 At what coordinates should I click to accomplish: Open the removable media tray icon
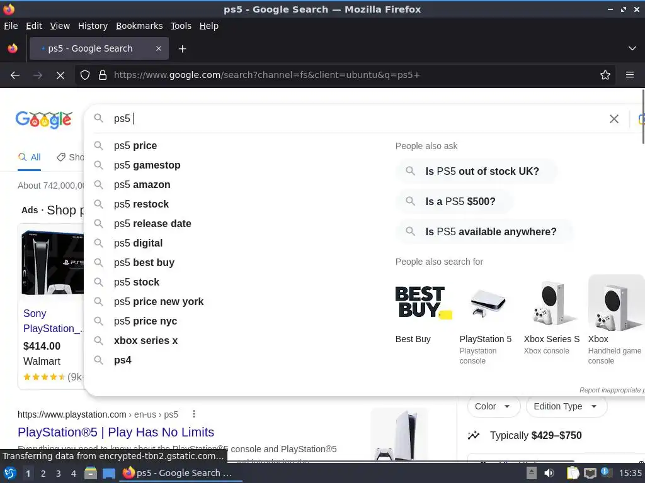point(532,473)
